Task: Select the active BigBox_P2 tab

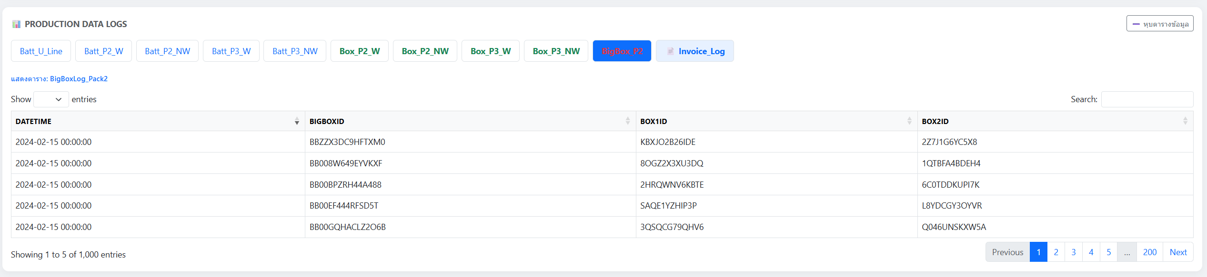Action: click(x=622, y=51)
